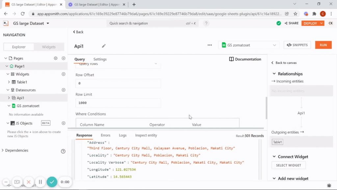
Task: Click the pencil icon to rename Api1
Action: (104, 46)
